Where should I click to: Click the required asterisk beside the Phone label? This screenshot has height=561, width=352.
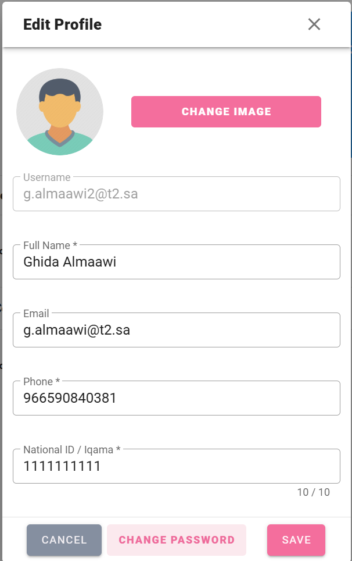point(58,381)
